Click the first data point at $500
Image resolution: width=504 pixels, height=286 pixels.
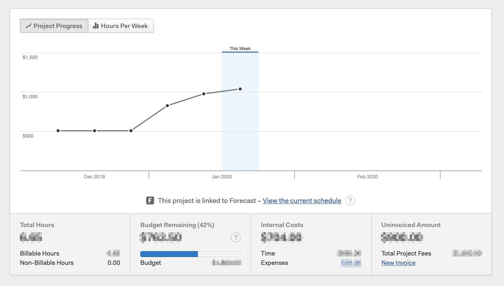tap(58, 131)
